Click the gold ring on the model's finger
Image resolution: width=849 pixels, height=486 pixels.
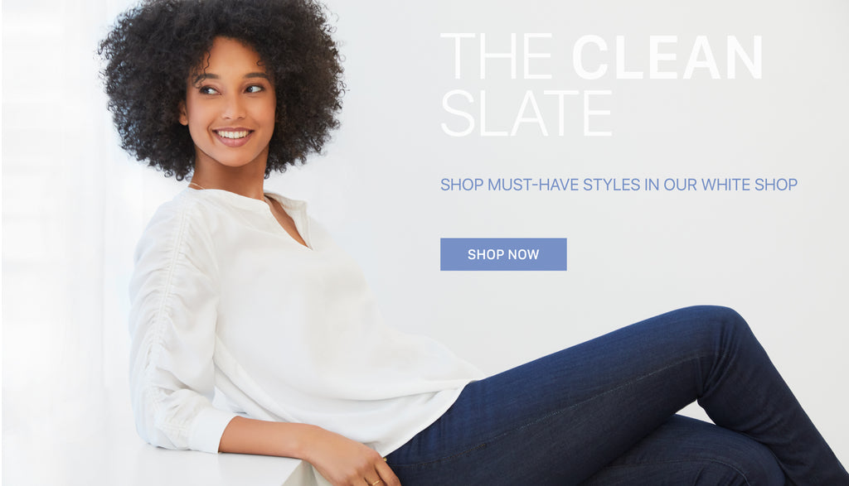pos(376,481)
